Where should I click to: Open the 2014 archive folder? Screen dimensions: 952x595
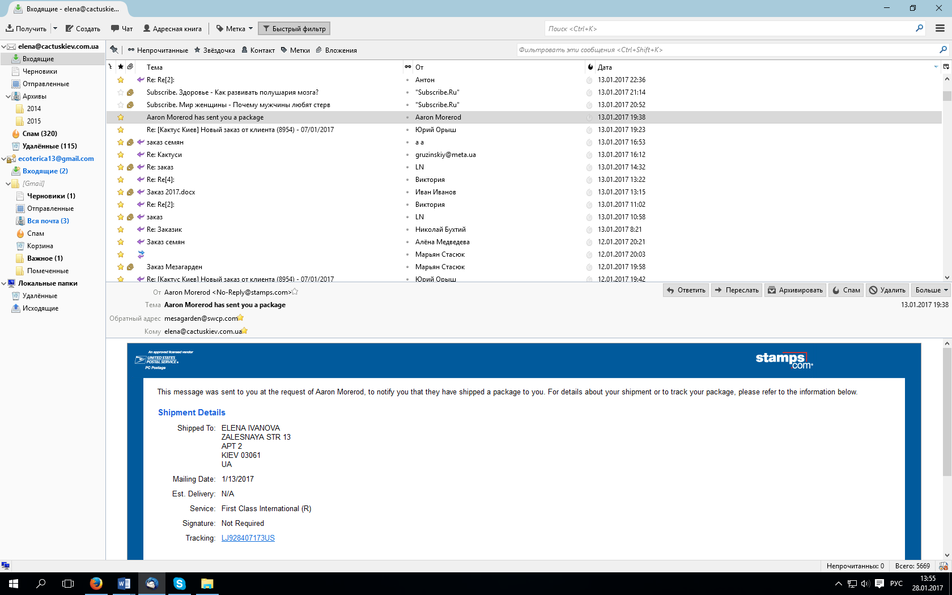click(x=34, y=109)
